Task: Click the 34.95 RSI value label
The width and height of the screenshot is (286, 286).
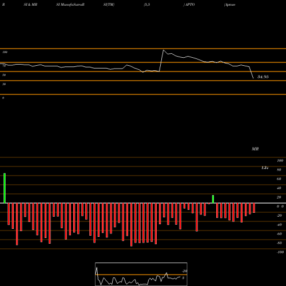Action: [263, 77]
